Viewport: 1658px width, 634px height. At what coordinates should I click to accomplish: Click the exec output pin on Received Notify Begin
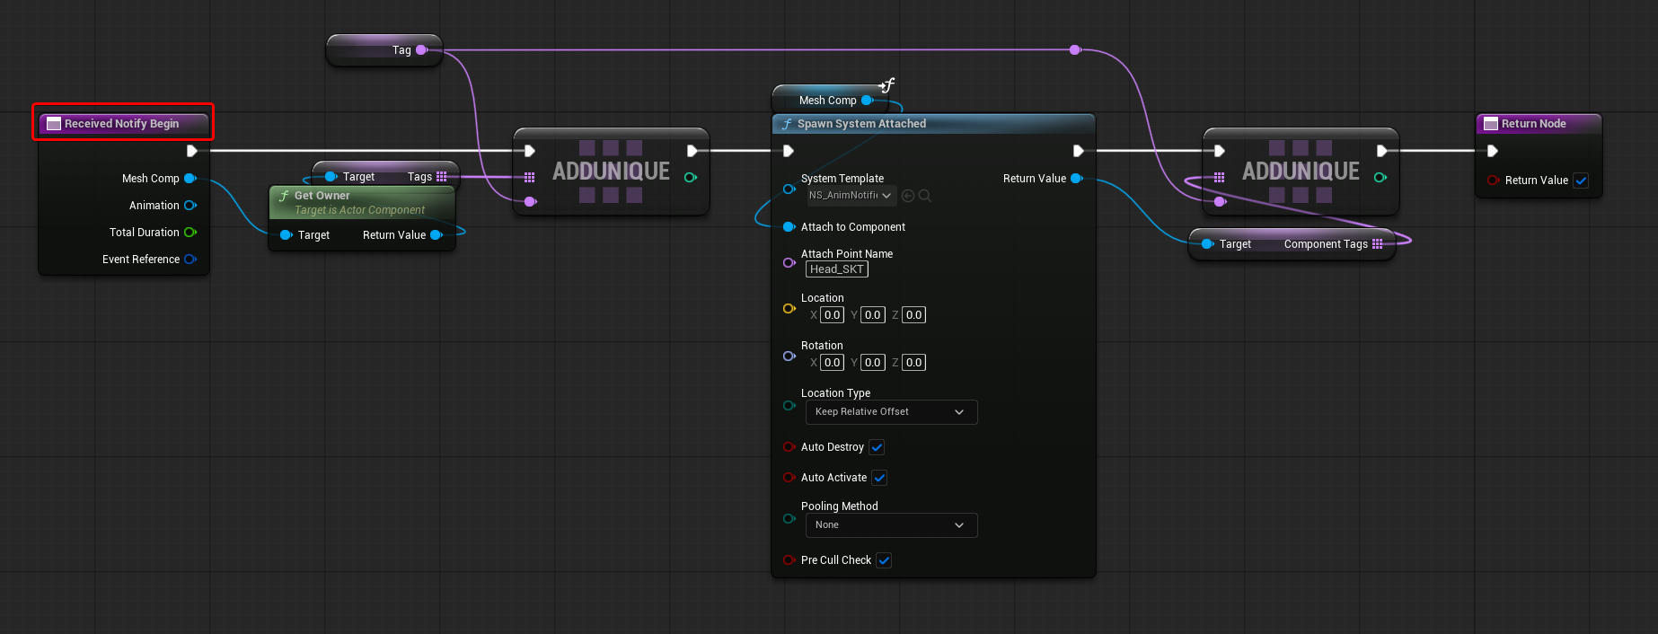[x=191, y=151]
